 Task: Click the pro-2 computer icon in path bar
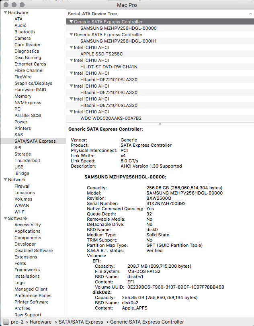point(6,322)
